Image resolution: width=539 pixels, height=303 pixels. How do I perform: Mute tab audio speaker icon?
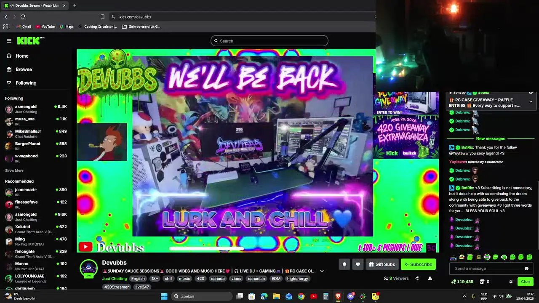pyautogui.click(x=12, y=5)
